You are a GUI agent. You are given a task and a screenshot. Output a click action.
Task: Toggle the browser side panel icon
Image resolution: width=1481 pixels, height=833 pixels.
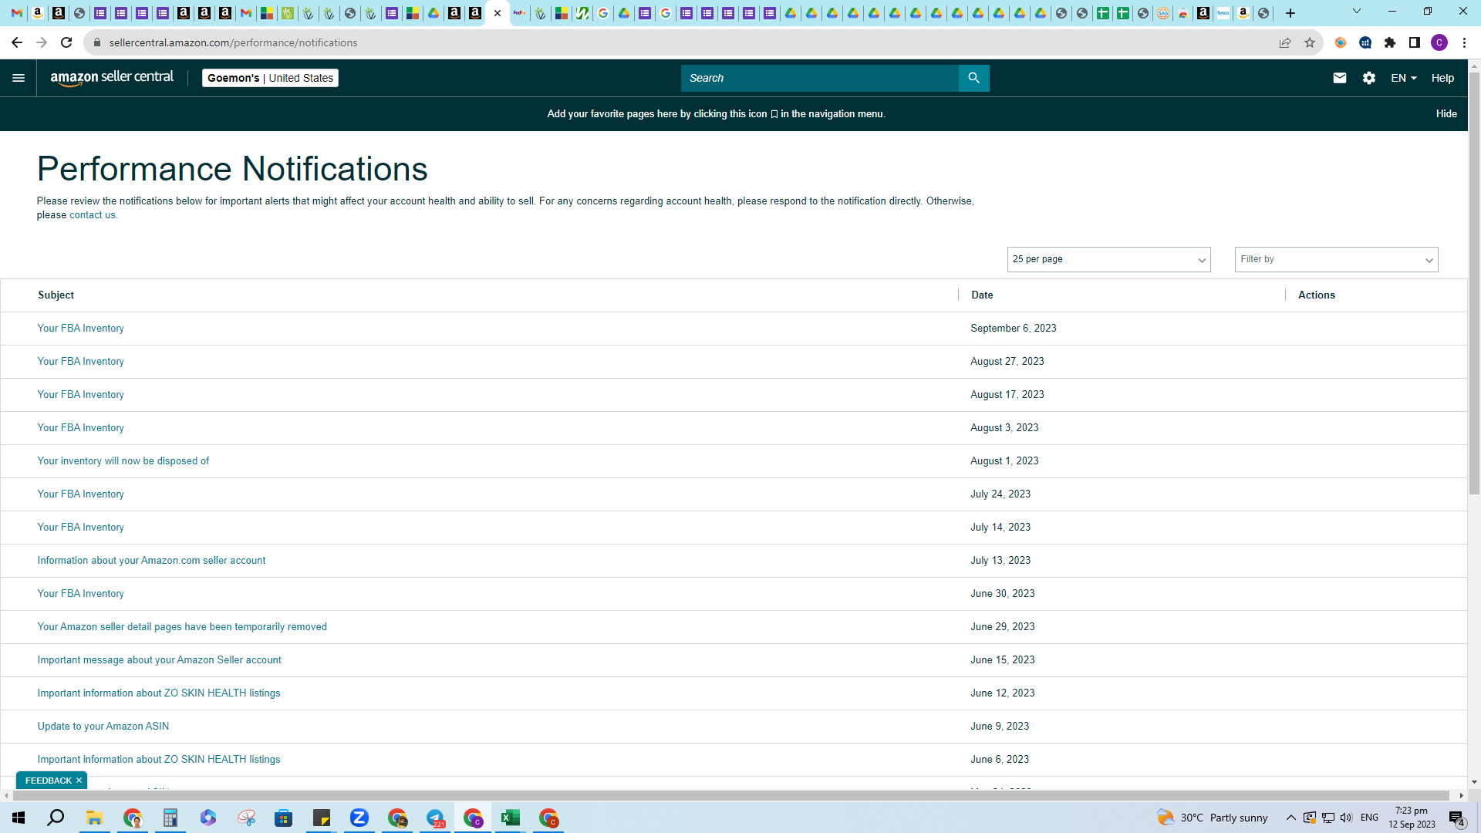pos(1414,42)
